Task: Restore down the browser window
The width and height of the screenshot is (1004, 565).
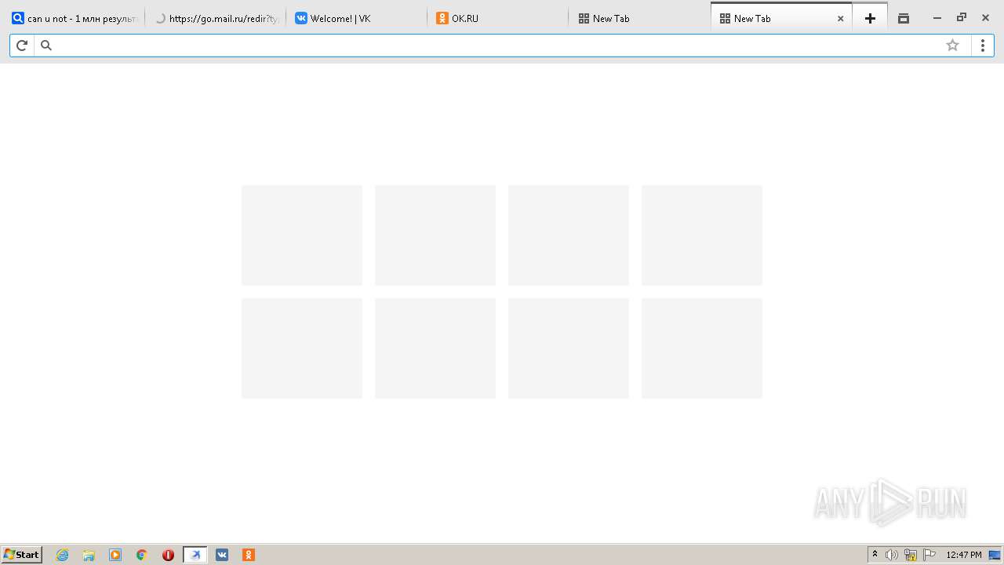Action: tap(961, 17)
